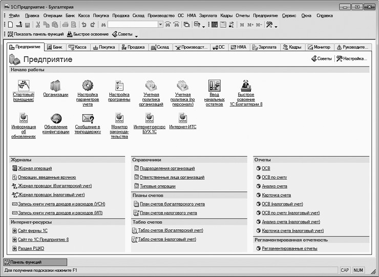Expand the Советы toolbar overflow arrow
The image size is (379, 277).
136,36
